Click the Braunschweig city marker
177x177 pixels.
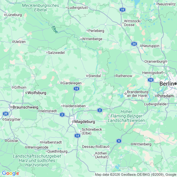(11, 107)
